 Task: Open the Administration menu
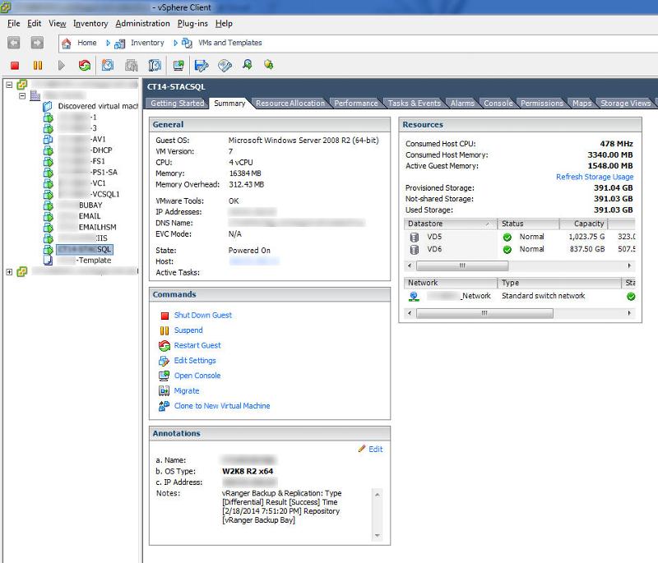[x=142, y=24]
